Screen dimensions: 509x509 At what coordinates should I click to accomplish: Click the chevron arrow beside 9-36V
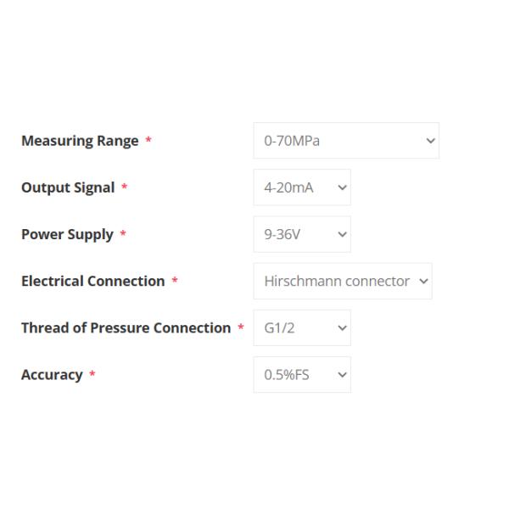(x=343, y=234)
